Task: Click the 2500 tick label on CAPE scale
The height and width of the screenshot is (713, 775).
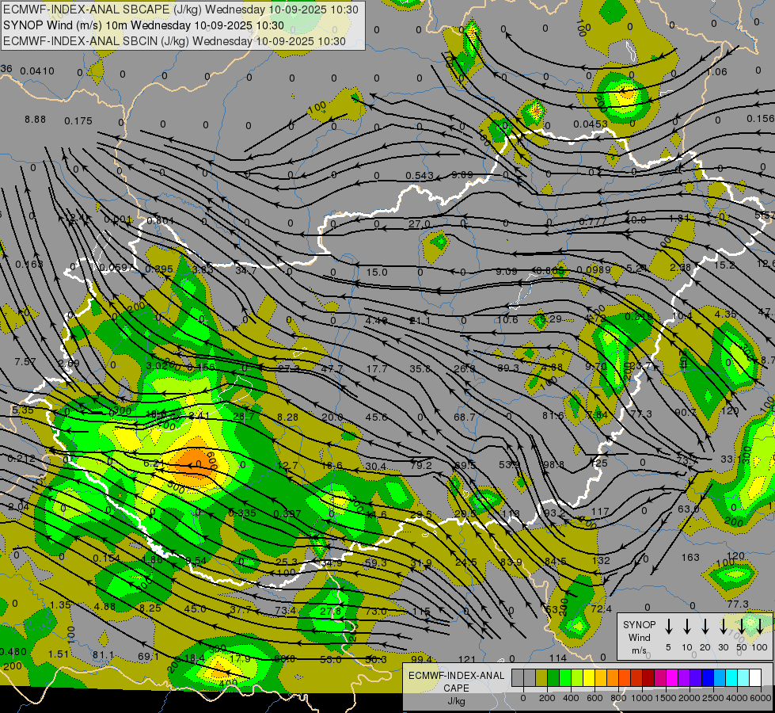Action: (713, 698)
